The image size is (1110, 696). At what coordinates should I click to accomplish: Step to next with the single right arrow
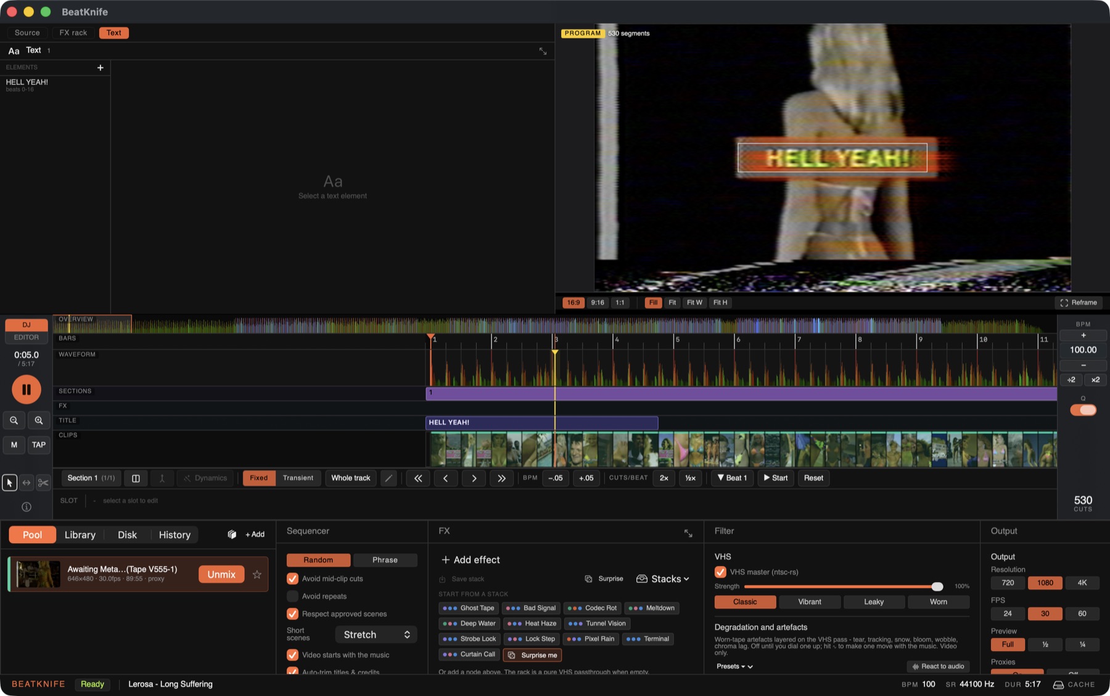[x=474, y=478]
